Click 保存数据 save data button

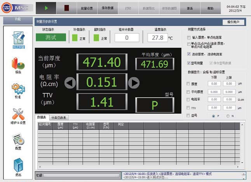click(x=108, y=8)
